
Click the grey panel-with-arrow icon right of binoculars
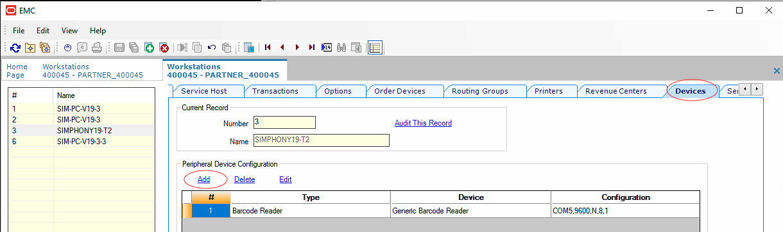coord(356,47)
